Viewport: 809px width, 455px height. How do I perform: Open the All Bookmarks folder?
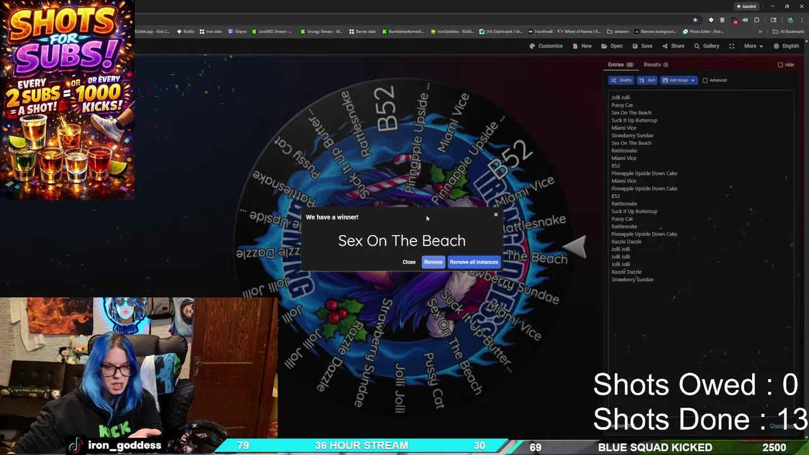[788, 32]
